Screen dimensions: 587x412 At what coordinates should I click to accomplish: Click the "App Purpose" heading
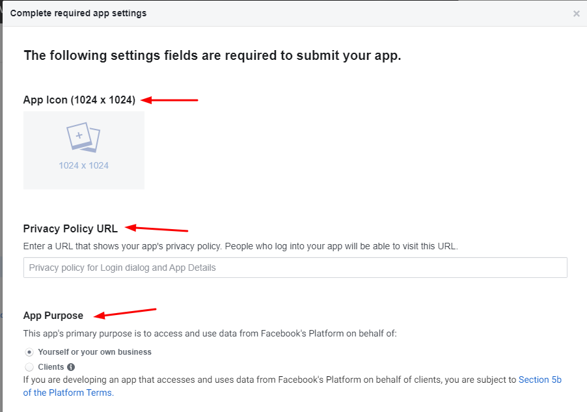coord(53,316)
